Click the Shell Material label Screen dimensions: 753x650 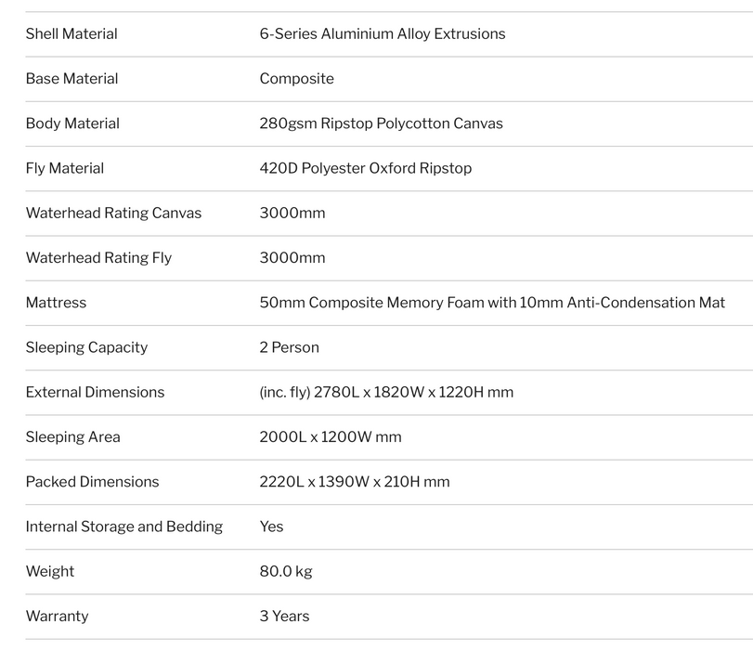tap(71, 33)
